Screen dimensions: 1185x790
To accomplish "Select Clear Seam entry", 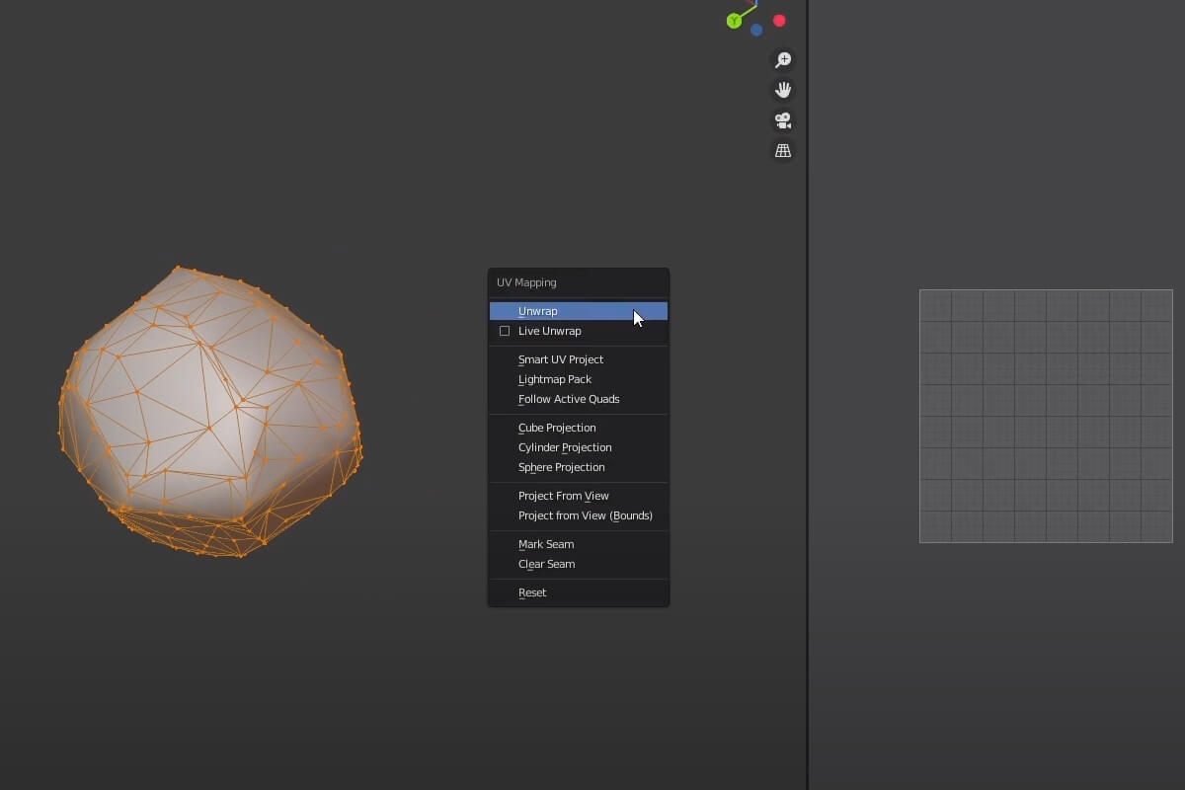I will (579, 564).
